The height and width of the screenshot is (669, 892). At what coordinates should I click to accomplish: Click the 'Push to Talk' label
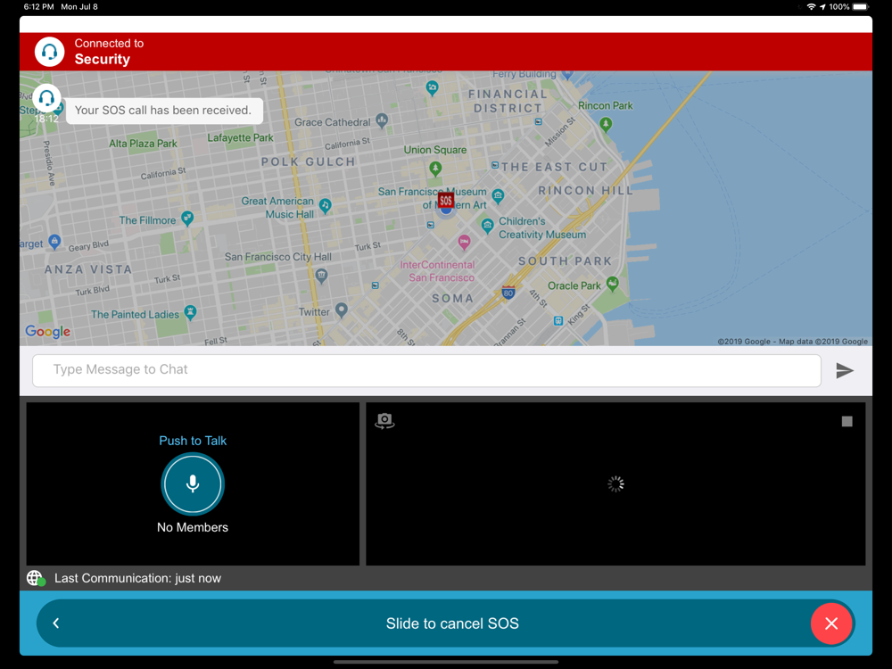(x=193, y=441)
